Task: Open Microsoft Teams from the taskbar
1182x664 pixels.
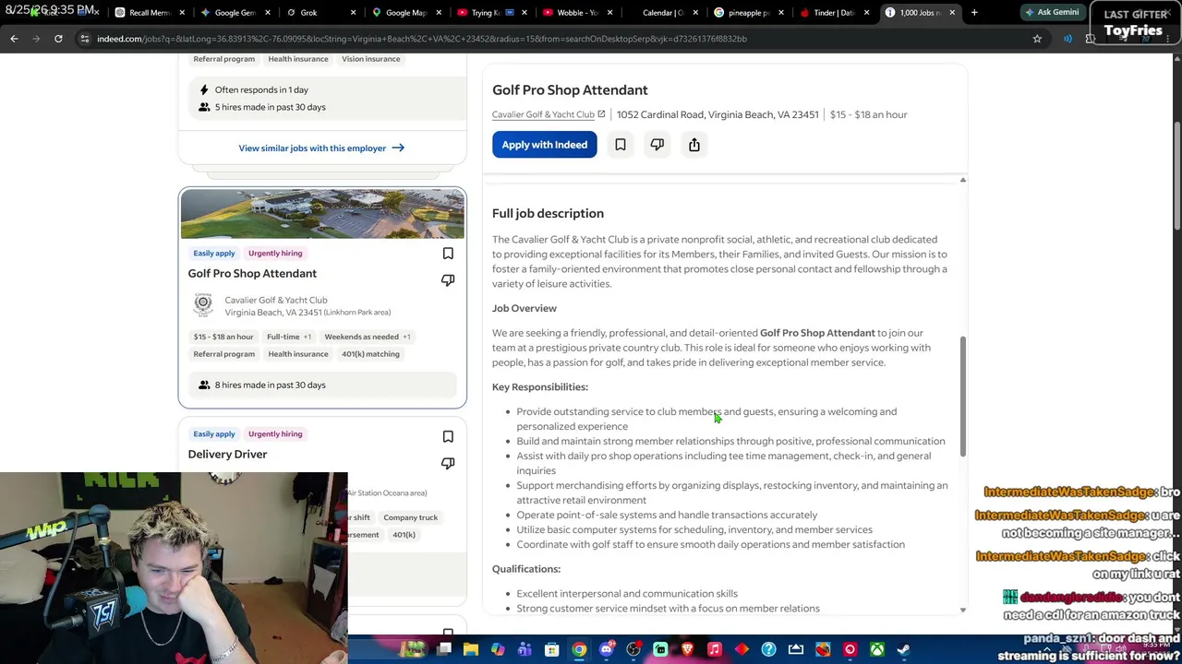Action: coord(525,649)
